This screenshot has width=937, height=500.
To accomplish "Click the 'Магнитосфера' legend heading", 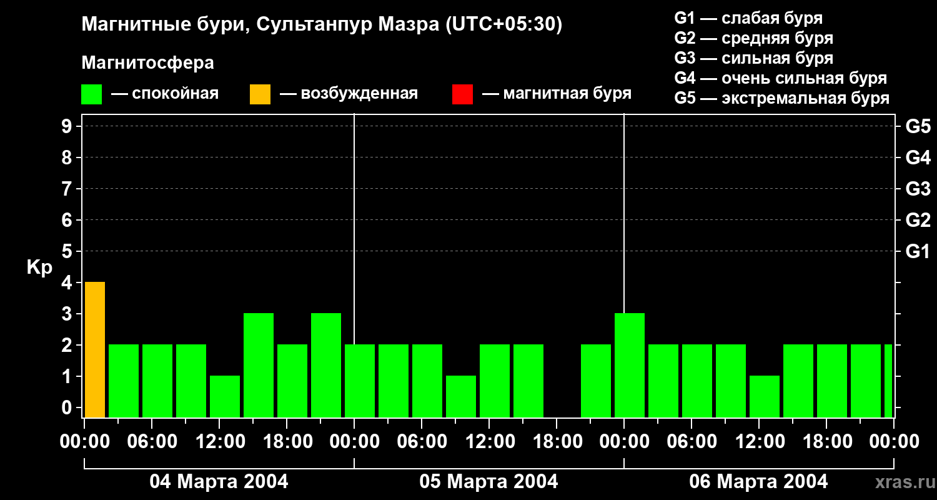I will coord(147,63).
